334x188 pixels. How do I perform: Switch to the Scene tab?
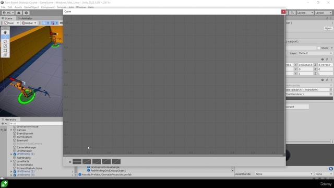tap(7, 18)
